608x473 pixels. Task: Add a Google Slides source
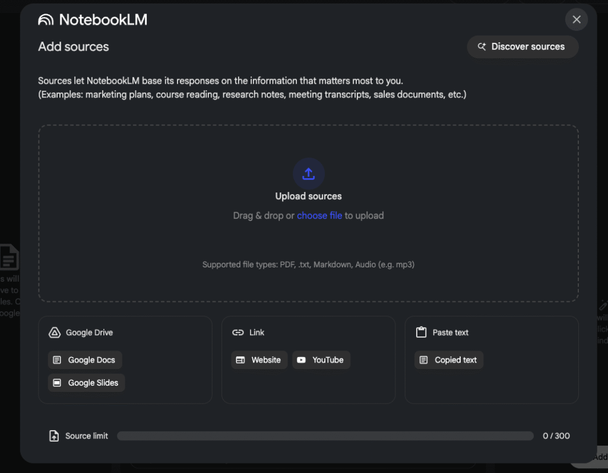click(x=87, y=383)
